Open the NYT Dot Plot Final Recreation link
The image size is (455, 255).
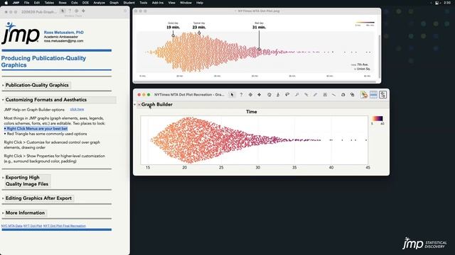tap(65, 226)
